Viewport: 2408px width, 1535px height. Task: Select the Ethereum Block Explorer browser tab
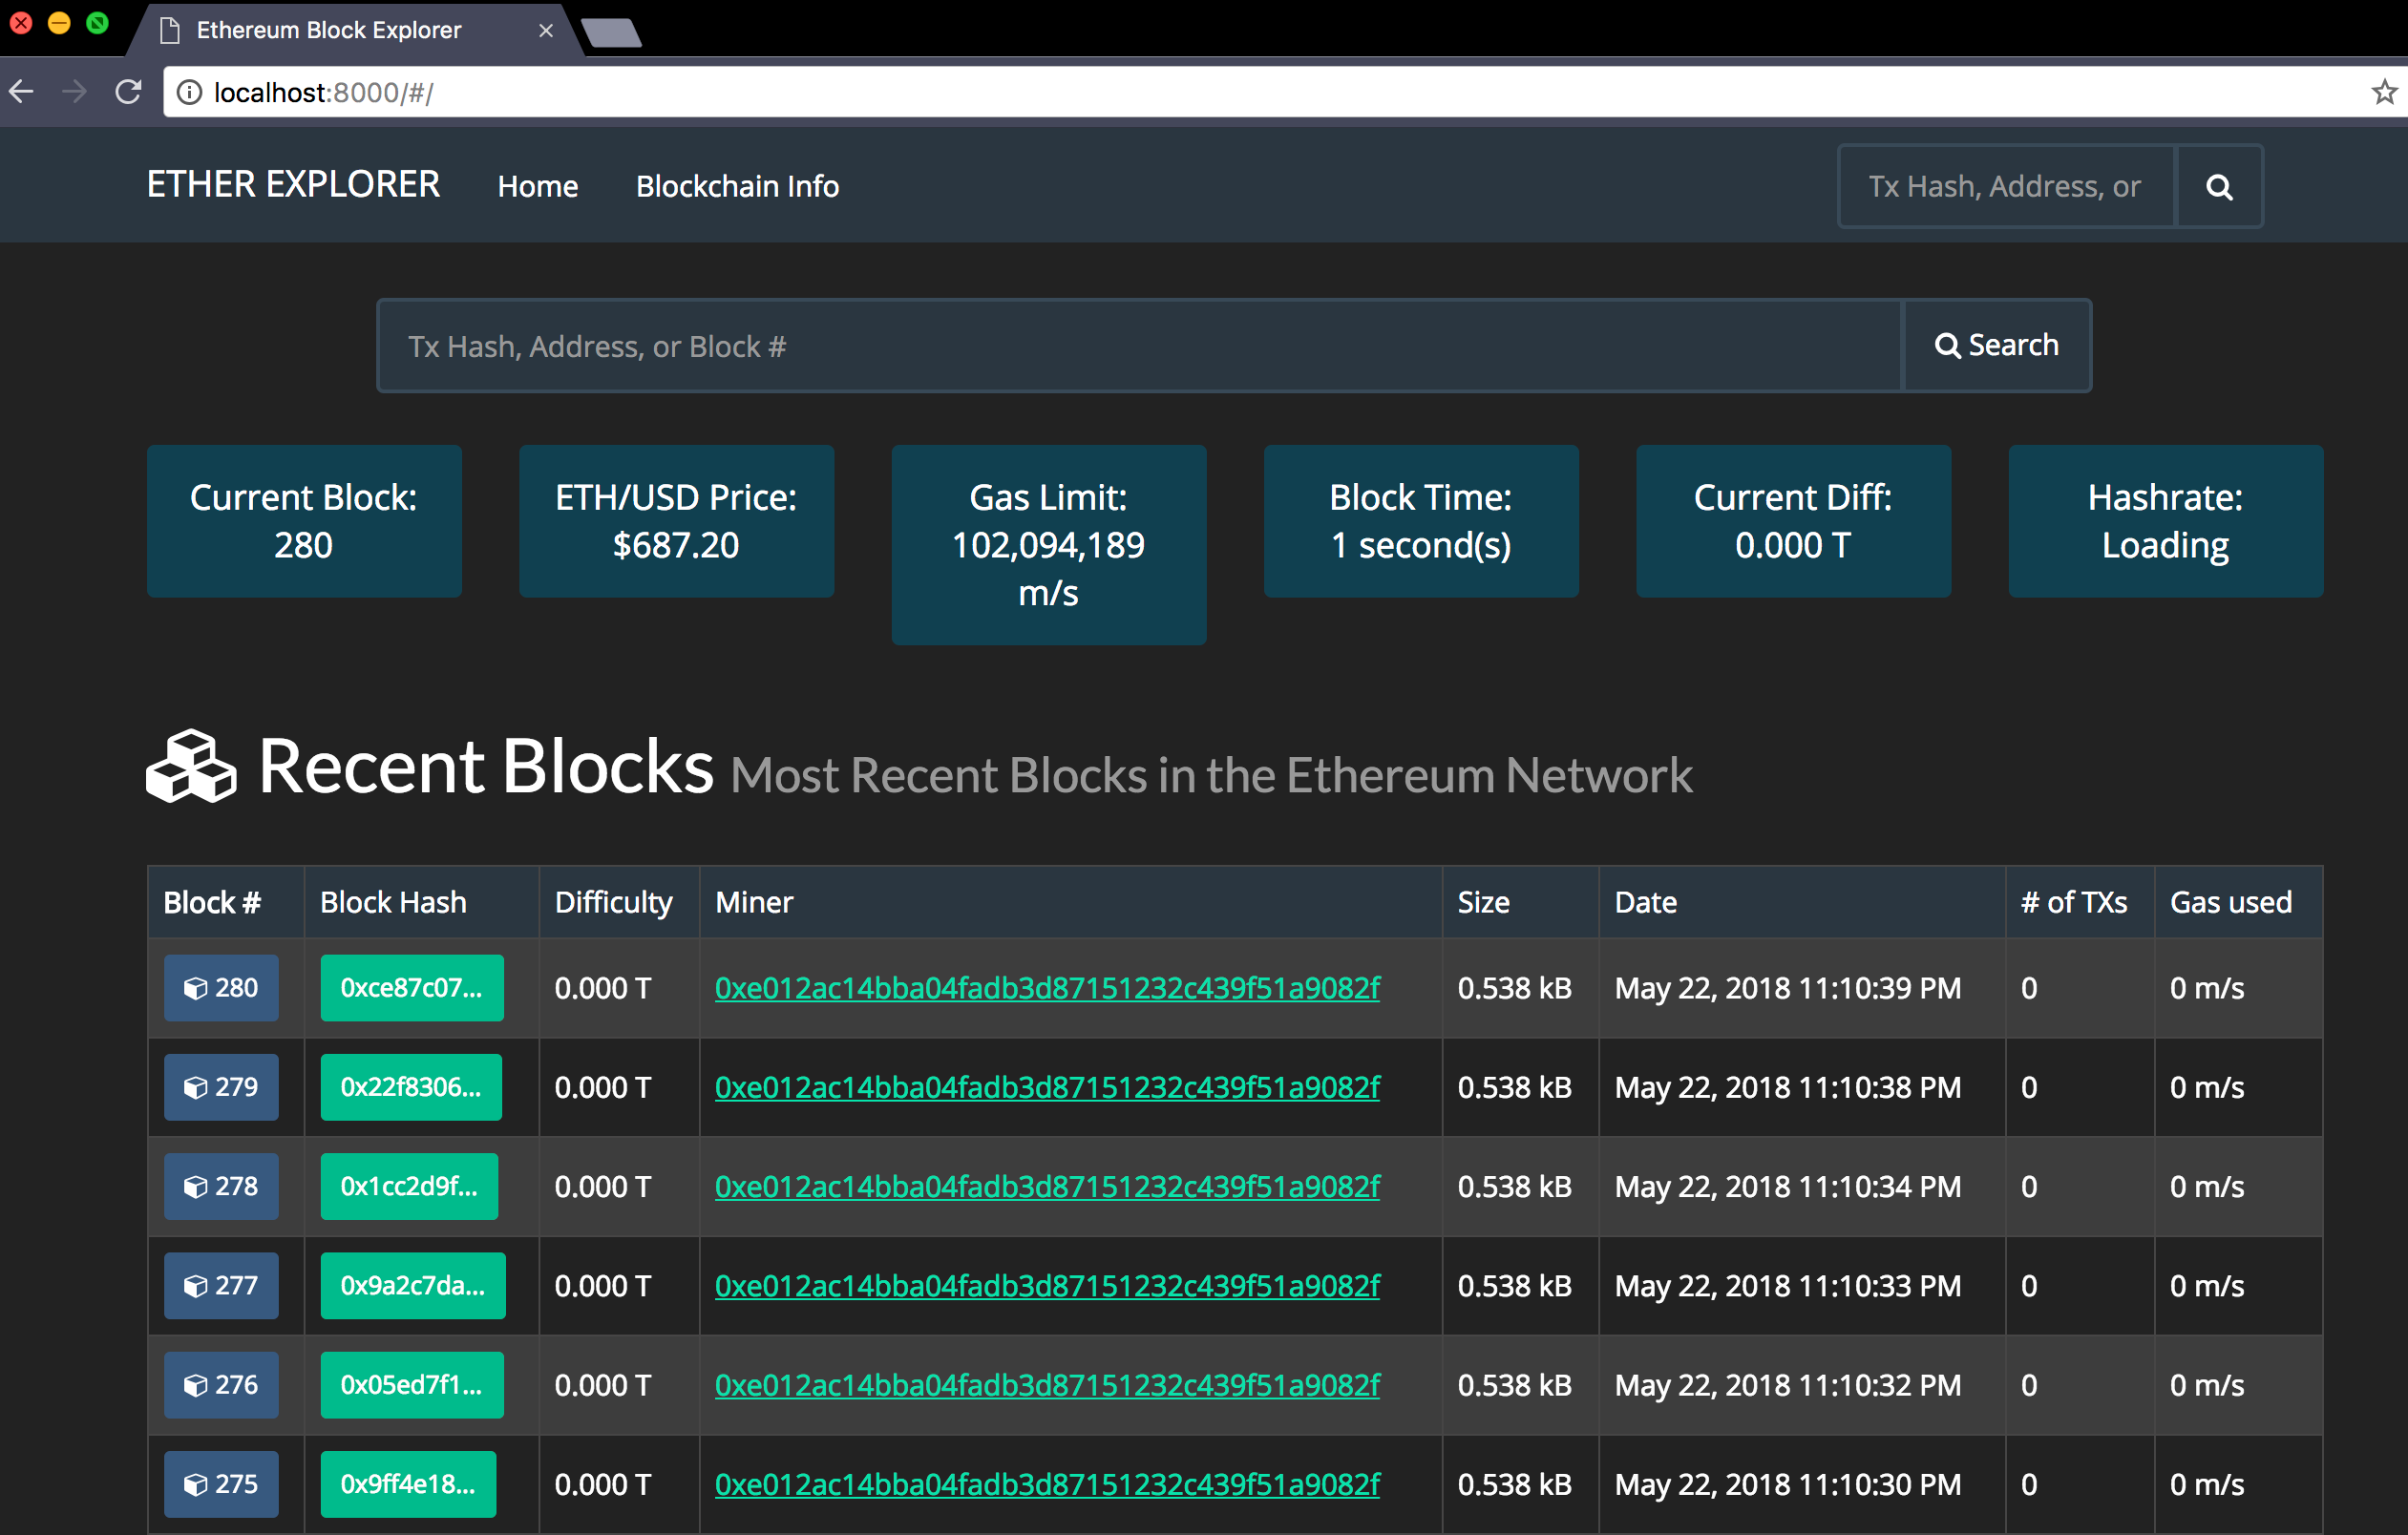(x=330, y=30)
